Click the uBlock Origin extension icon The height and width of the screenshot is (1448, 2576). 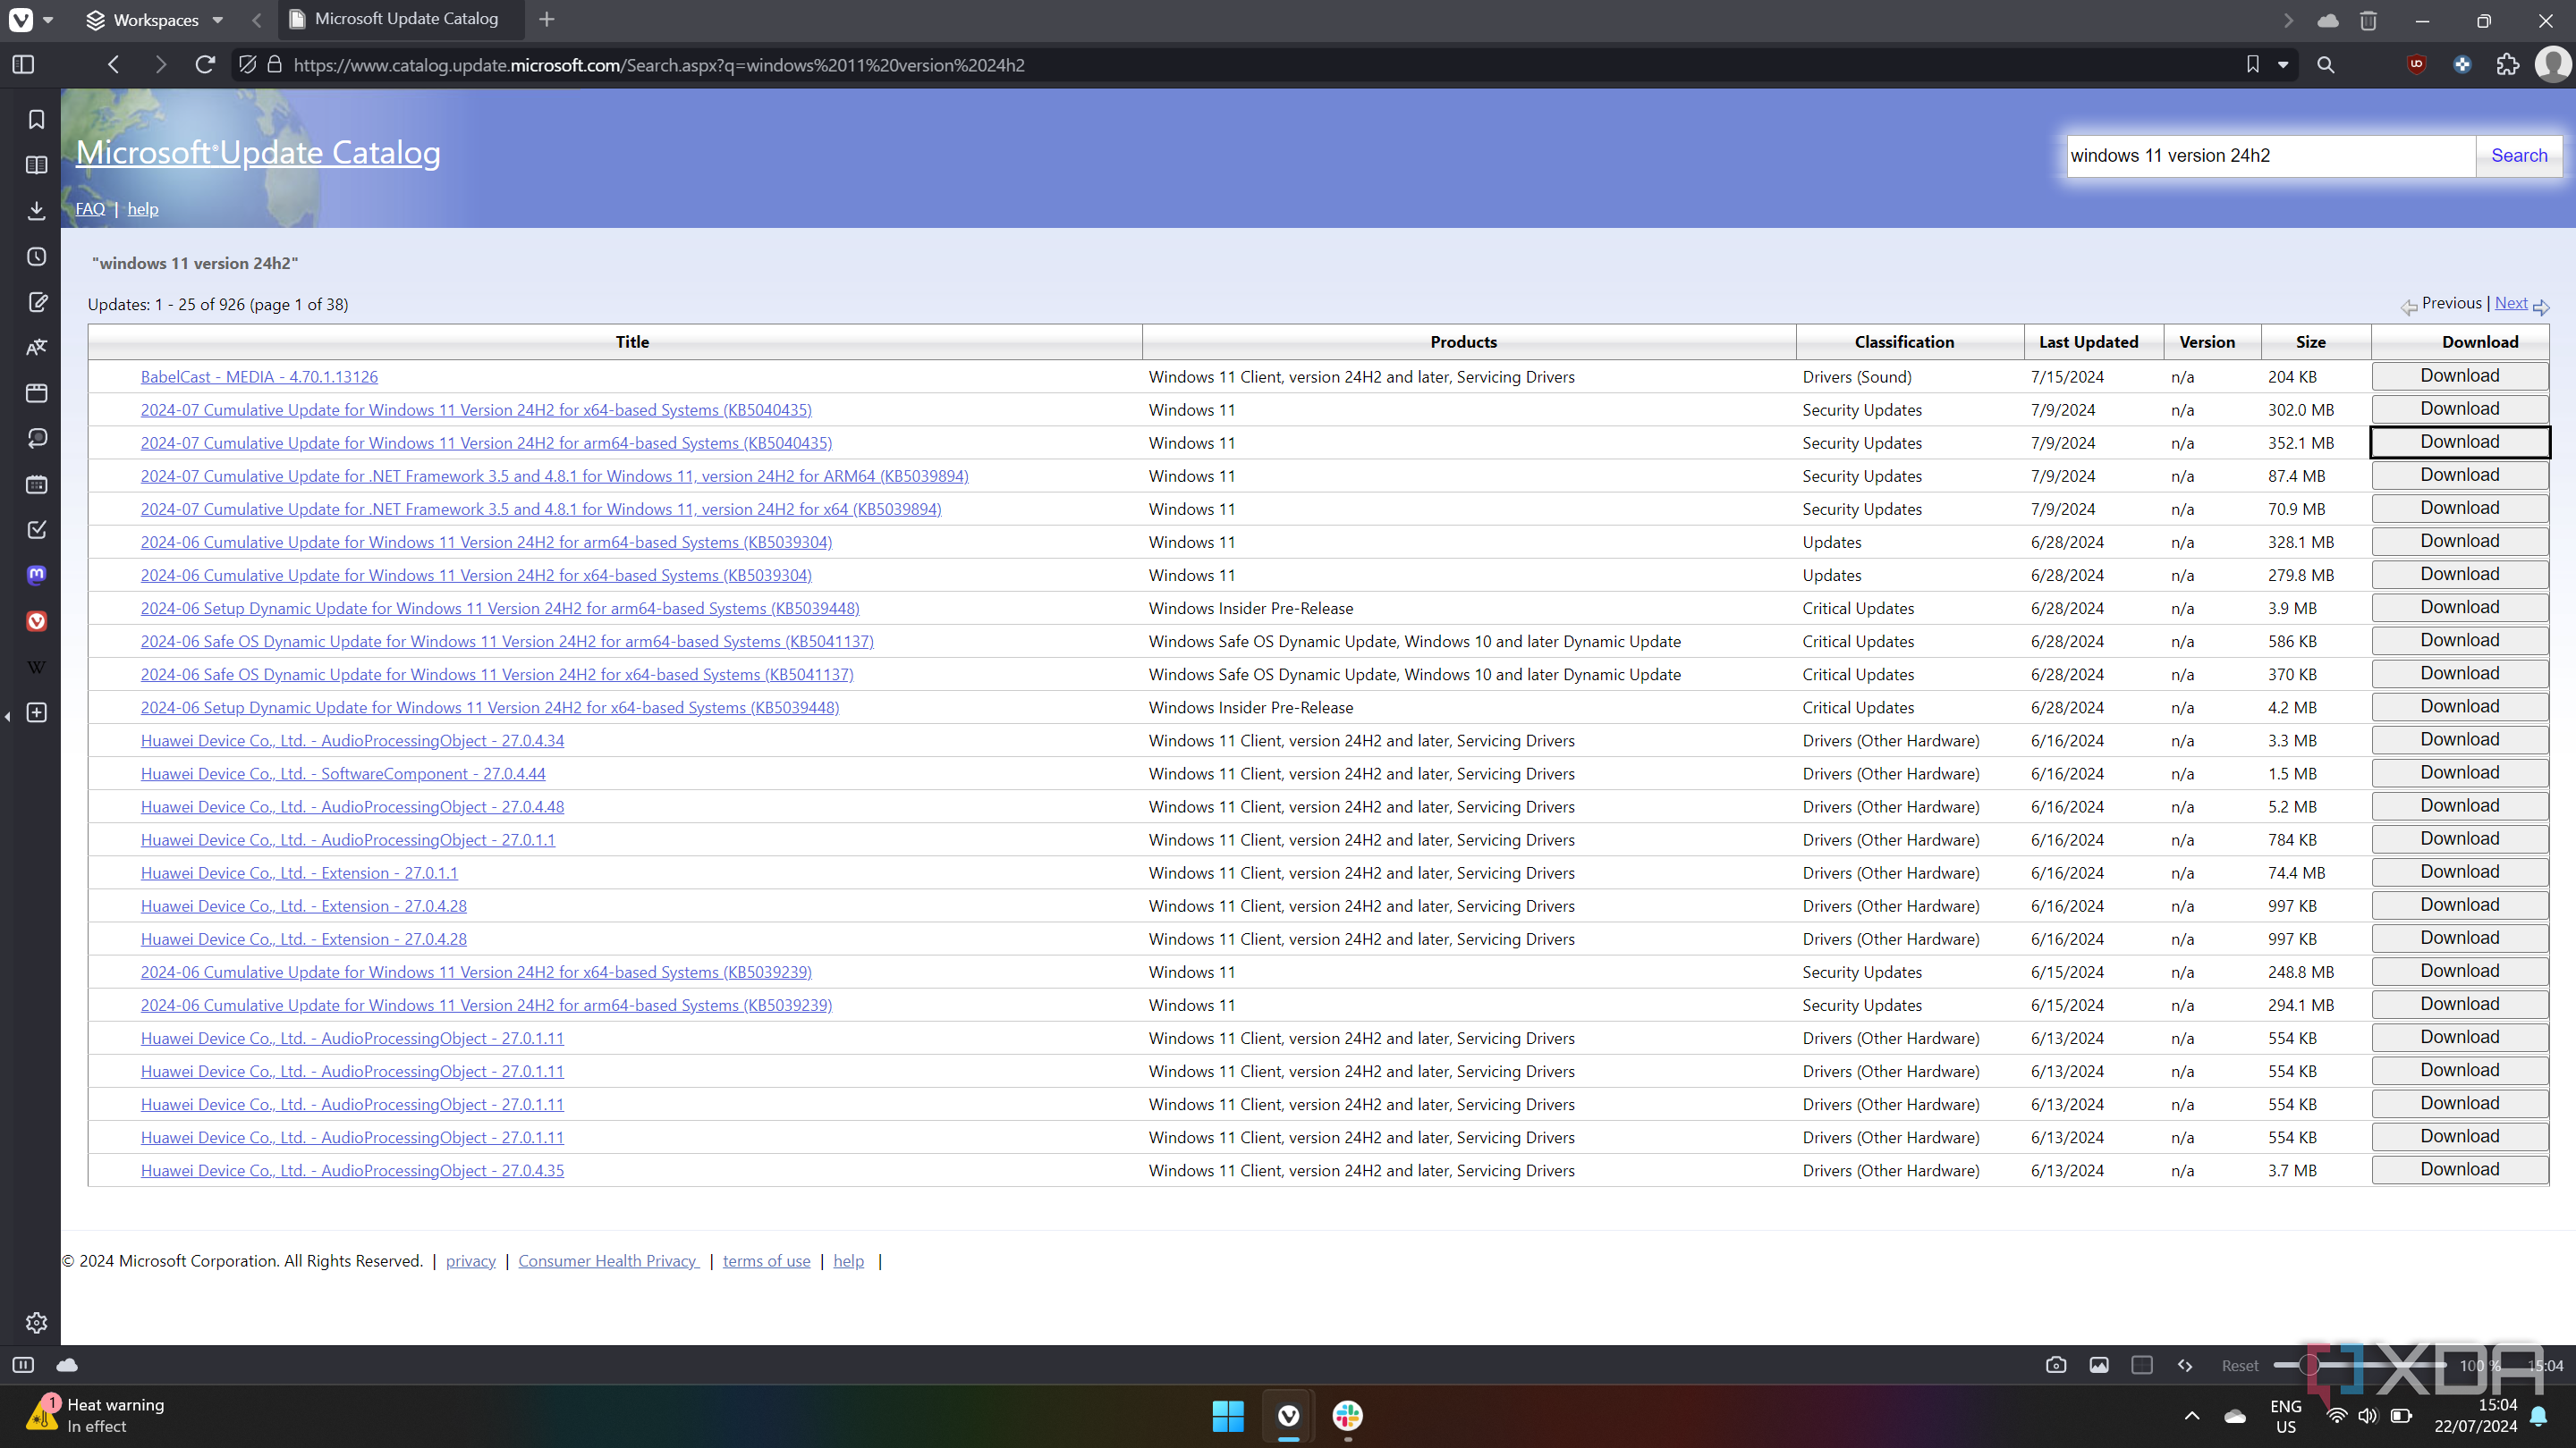pos(2416,65)
